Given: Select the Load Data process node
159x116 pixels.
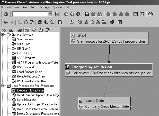Looking at the screenshot, I should (104, 101).
